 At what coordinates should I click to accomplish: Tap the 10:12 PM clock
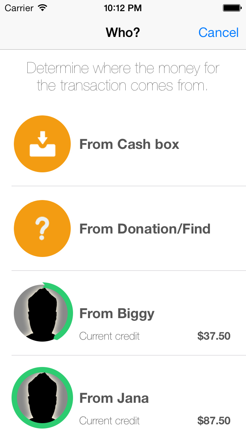pos(123,8)
